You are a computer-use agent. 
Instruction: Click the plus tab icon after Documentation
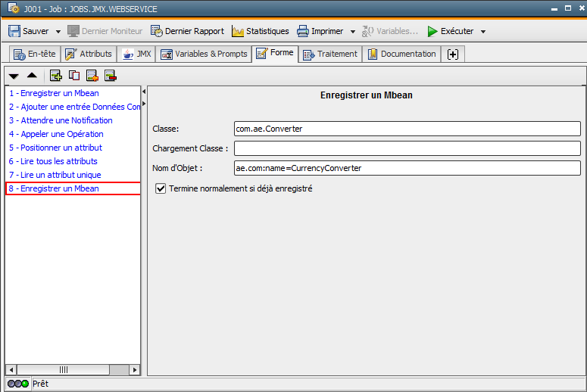[453, 54]
